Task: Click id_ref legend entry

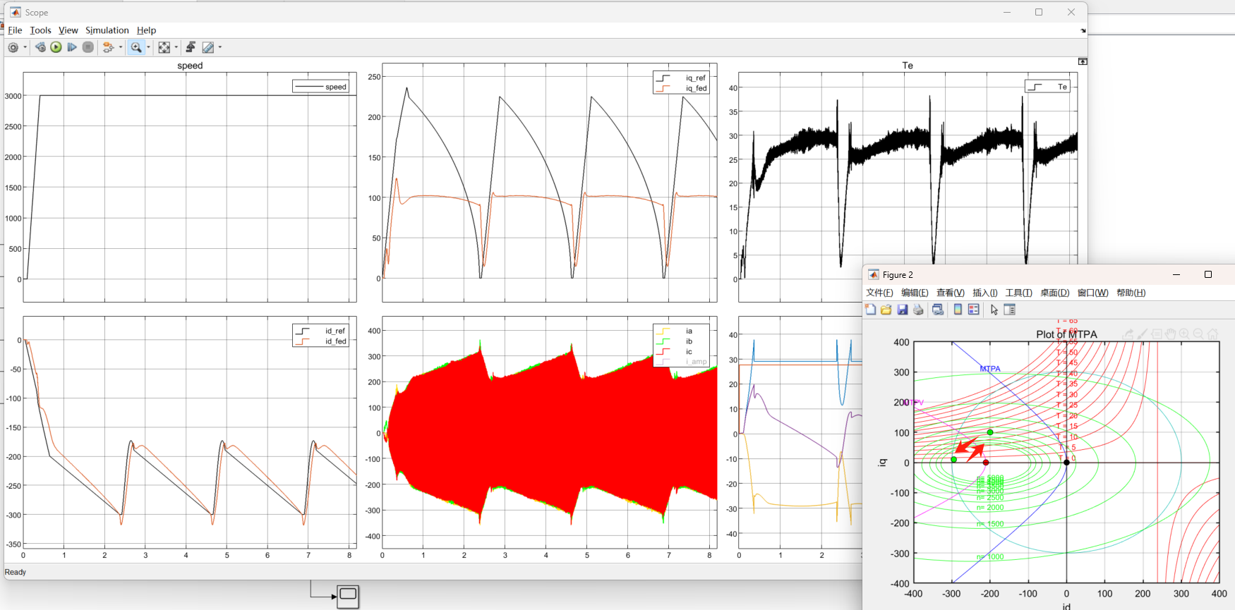Action: (321, 331)
